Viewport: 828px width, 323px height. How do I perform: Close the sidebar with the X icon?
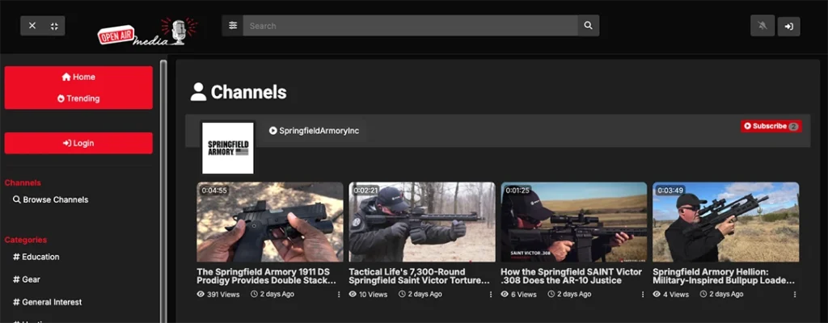tap(32, 26)
